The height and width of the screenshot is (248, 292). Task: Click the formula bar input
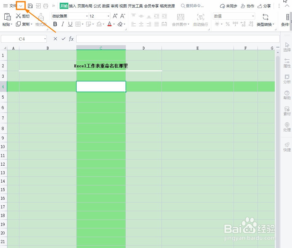(x=178, y=39)
